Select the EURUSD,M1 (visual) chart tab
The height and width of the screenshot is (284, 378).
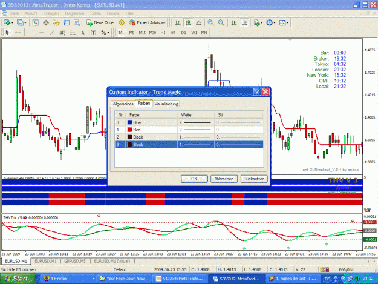point(112,261)
